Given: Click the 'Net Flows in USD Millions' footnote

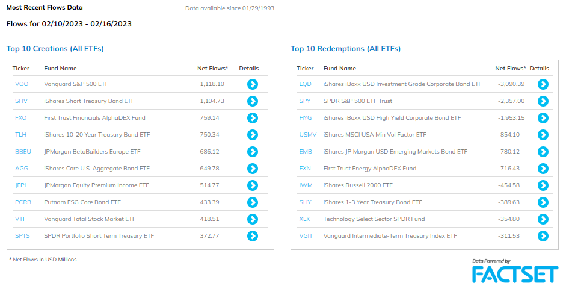Looking at the screenshot, I should [x=43, y=260].
